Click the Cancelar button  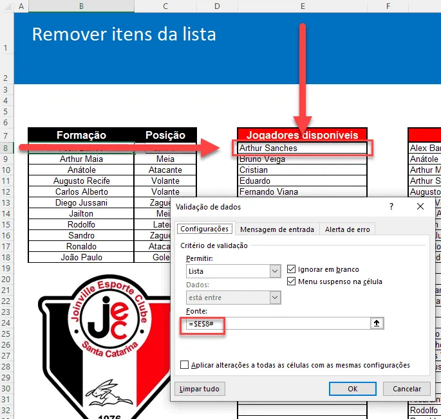[407, 389]
